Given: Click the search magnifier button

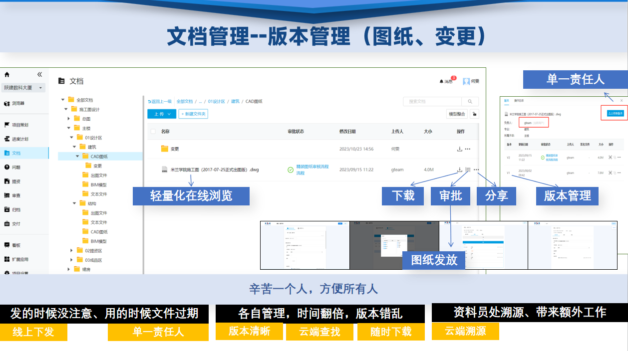Looking at the screenshot, I should [x=470, y=101].
